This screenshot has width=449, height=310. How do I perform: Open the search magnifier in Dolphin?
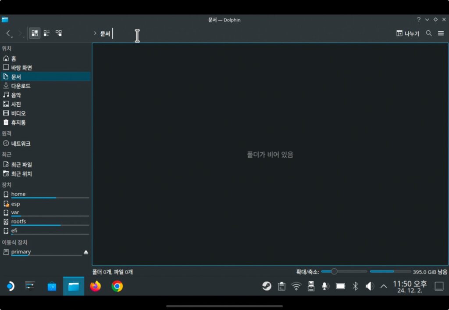coord(429,33)
